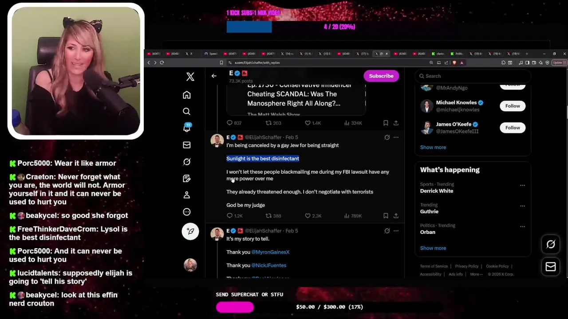Screen dimensions: 568x319
Task: Follow James O'Keefe
Action: (x=513, y=128)
